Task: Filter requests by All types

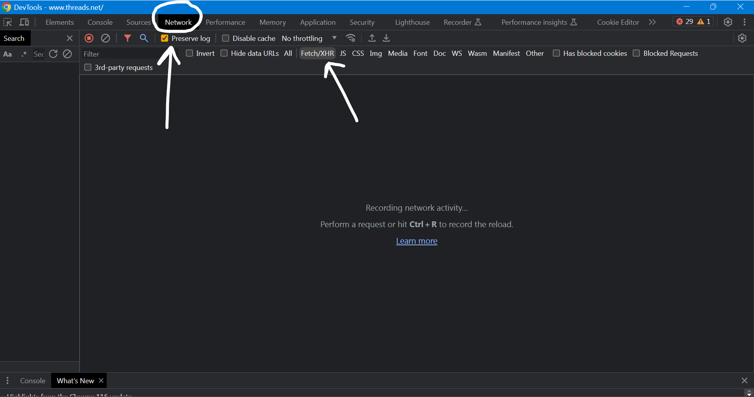Action: pyautogui.click(x=288, y=53)
